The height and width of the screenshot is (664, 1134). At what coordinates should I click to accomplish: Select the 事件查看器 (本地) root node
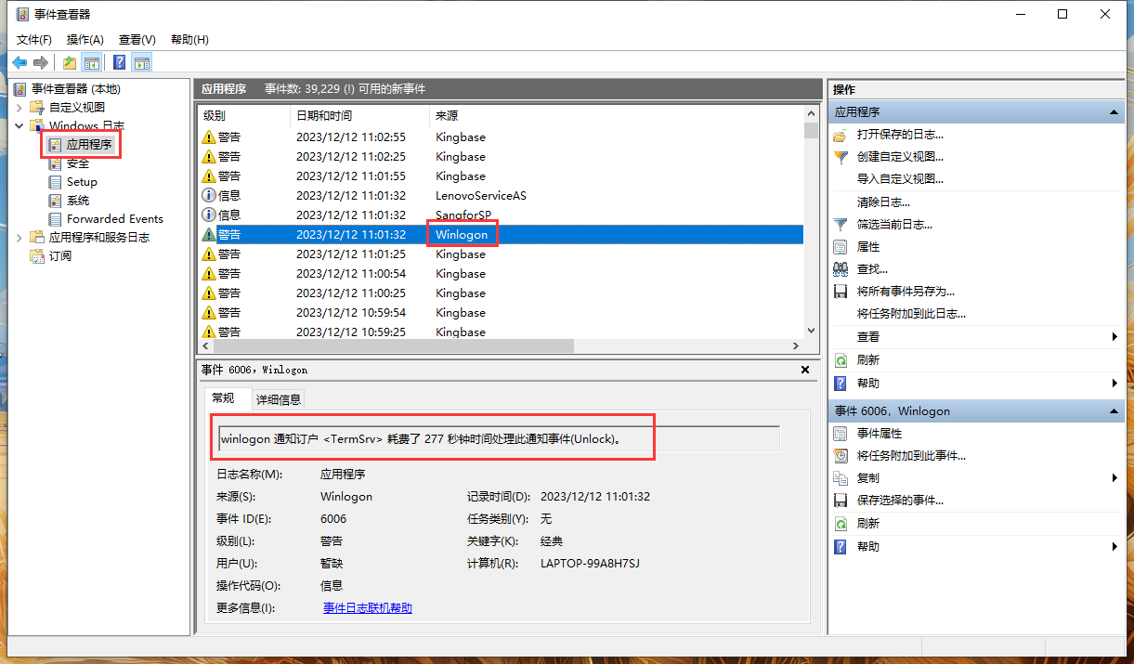point(76,89)
